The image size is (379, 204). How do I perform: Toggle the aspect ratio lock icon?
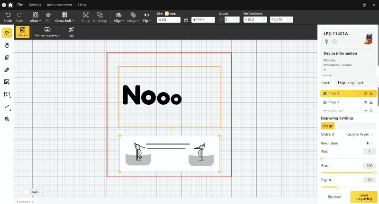click(x=186, y=20)
